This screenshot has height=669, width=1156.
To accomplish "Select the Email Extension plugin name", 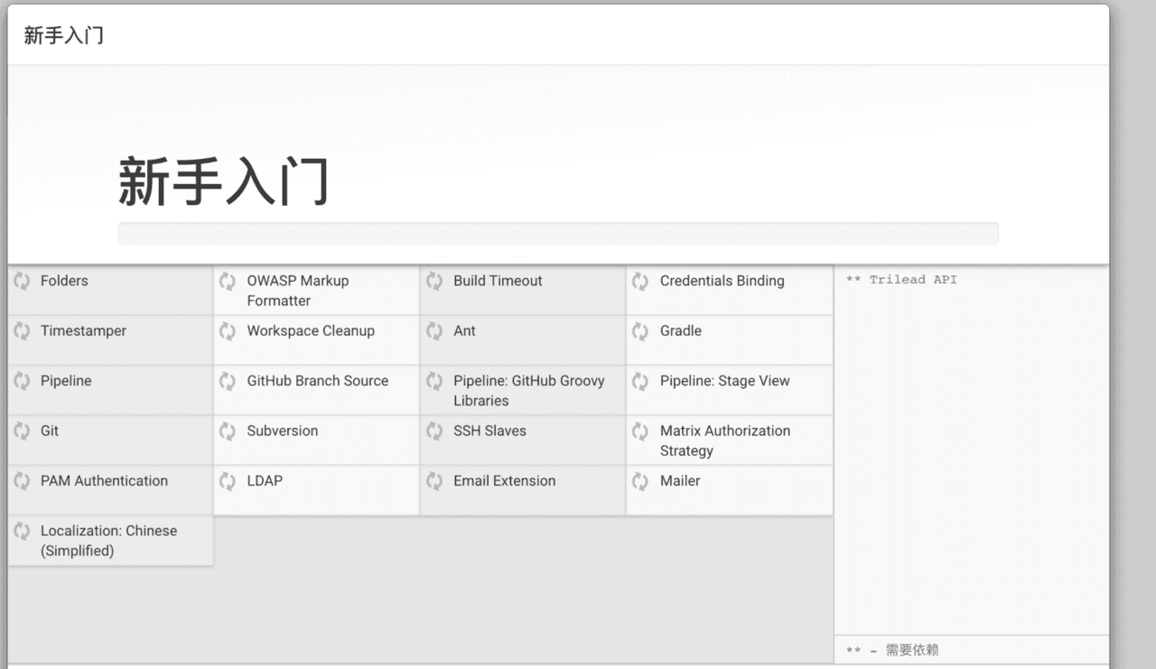I will (x=504, y=480).
